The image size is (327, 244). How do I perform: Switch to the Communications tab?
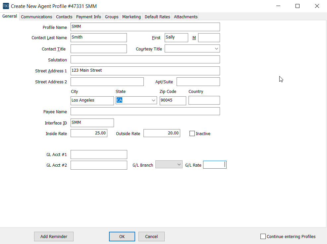pyautogui.click(x=36, y=17)
